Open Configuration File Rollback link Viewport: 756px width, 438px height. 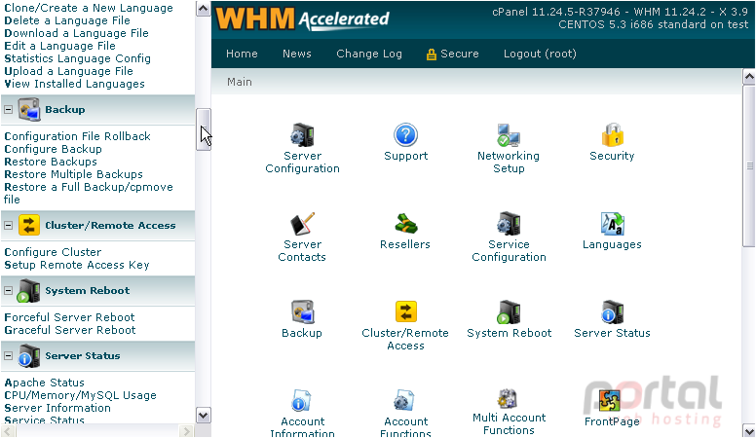point(77,136)
